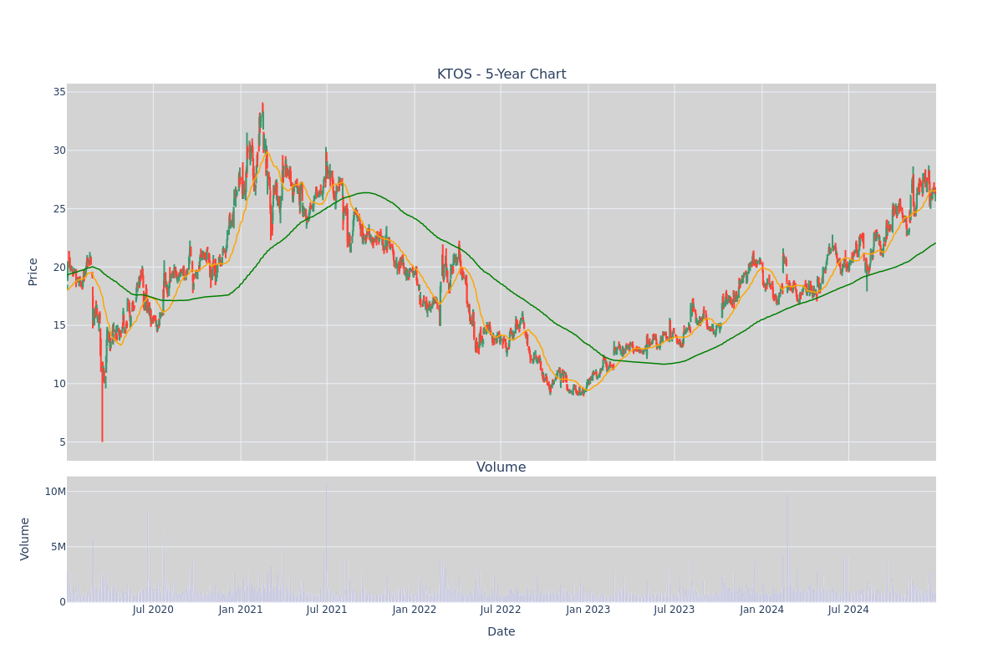Select the "15" price axis tick

(60, 325)
